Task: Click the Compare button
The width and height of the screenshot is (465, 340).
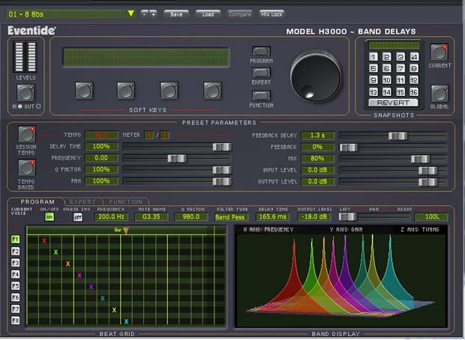Action: point(239,14)
